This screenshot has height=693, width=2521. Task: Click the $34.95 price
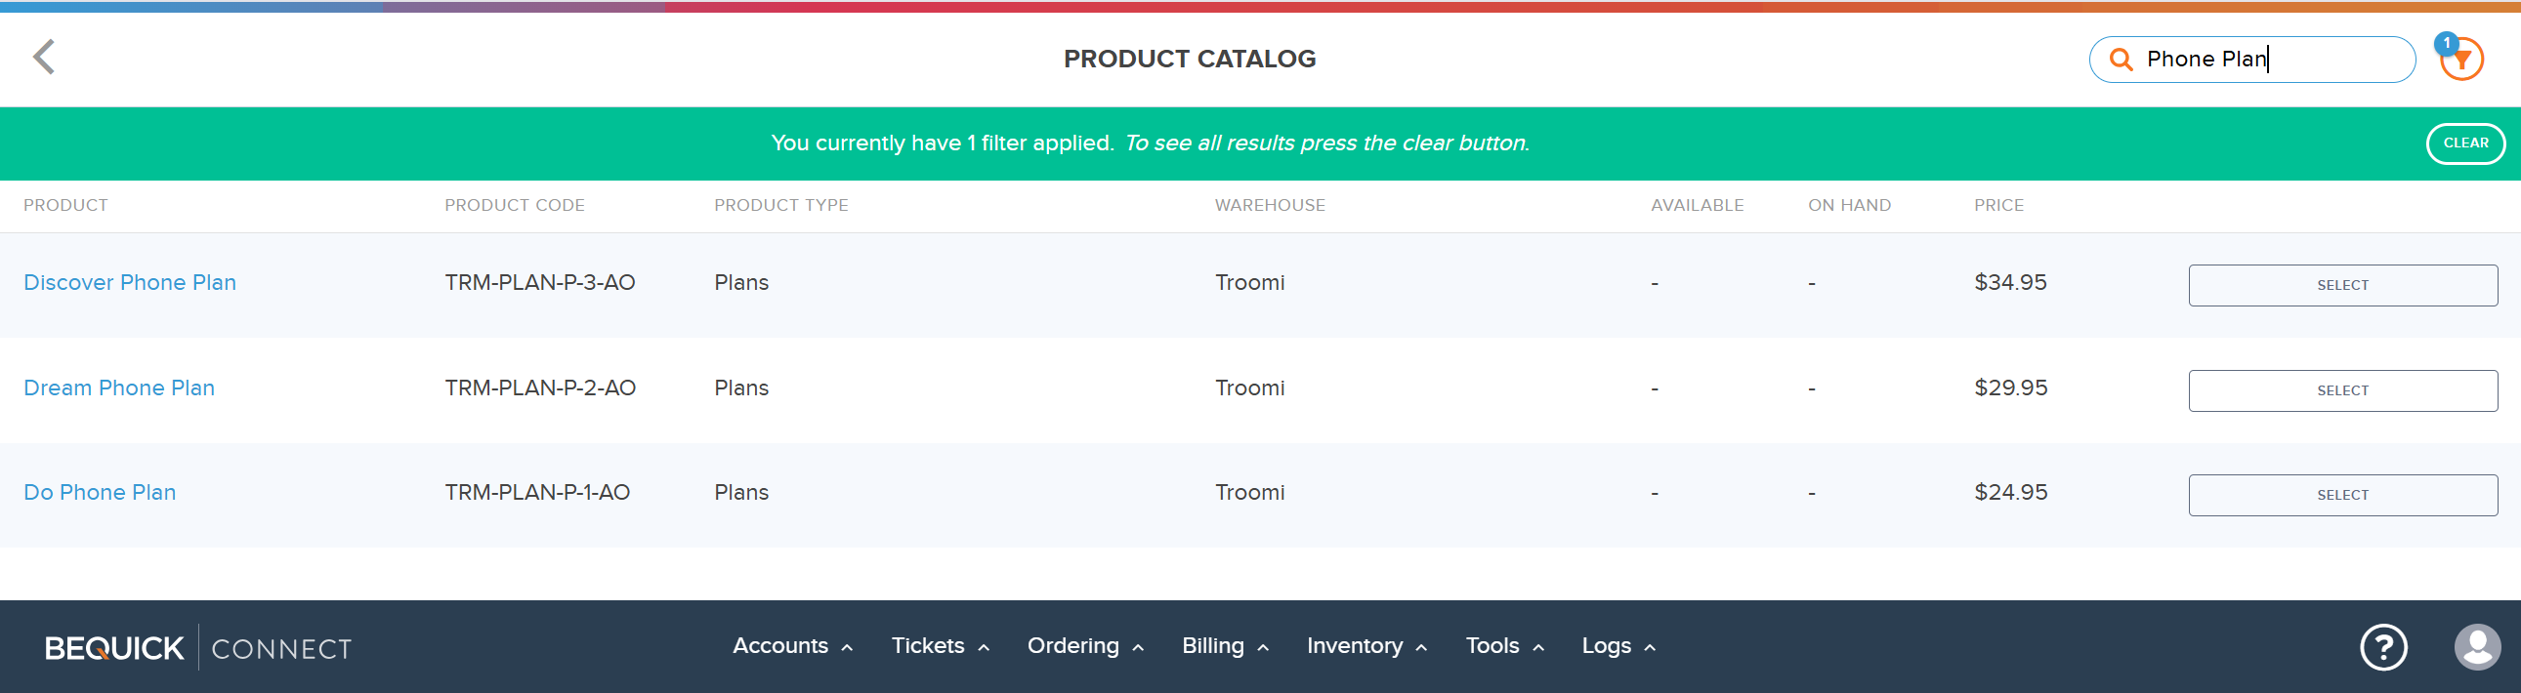2010,282
